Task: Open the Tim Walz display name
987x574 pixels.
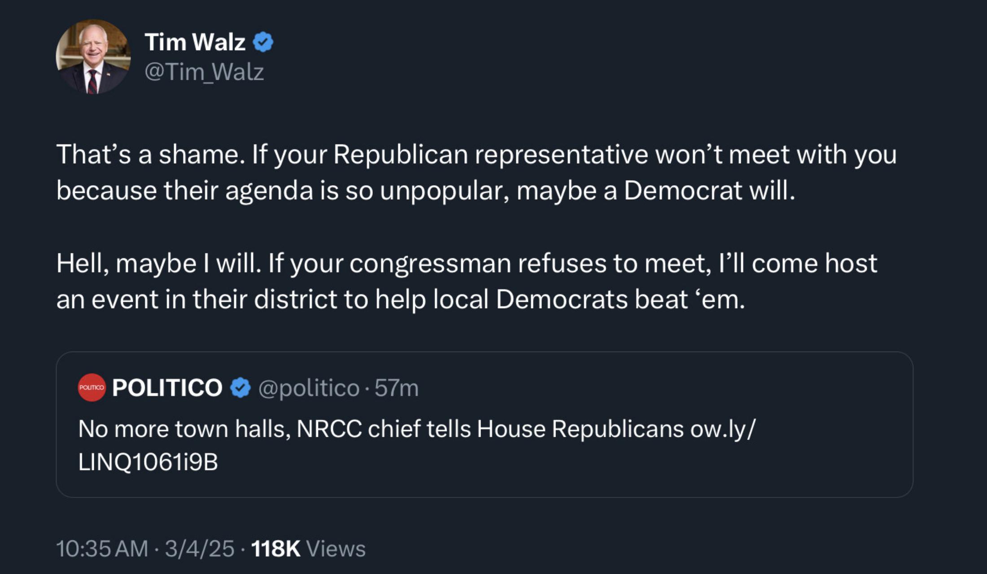Action: [x=195, y=42]
